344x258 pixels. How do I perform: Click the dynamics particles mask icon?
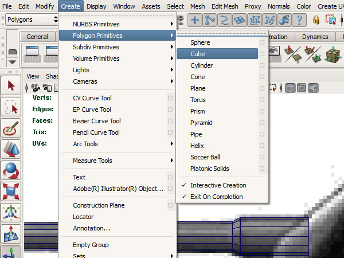click(269, 20)
